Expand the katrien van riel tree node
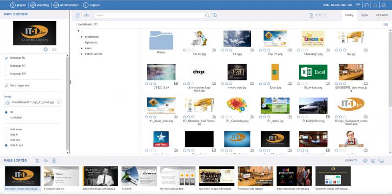392x195 pixels. [x=81, y=54]
